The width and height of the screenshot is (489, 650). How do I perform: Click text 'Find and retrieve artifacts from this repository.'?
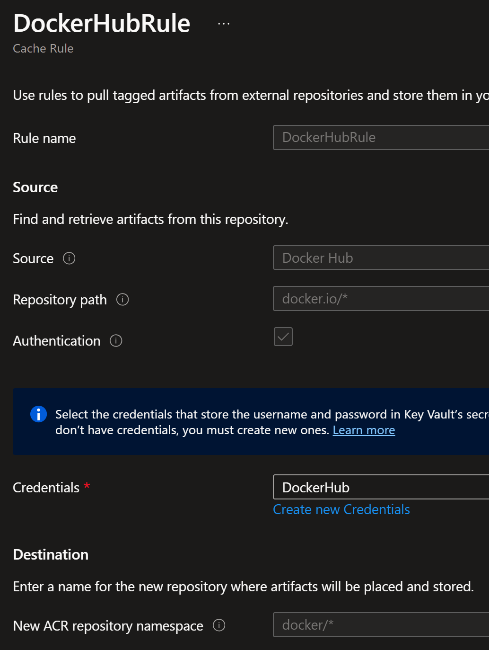[150, 220]
